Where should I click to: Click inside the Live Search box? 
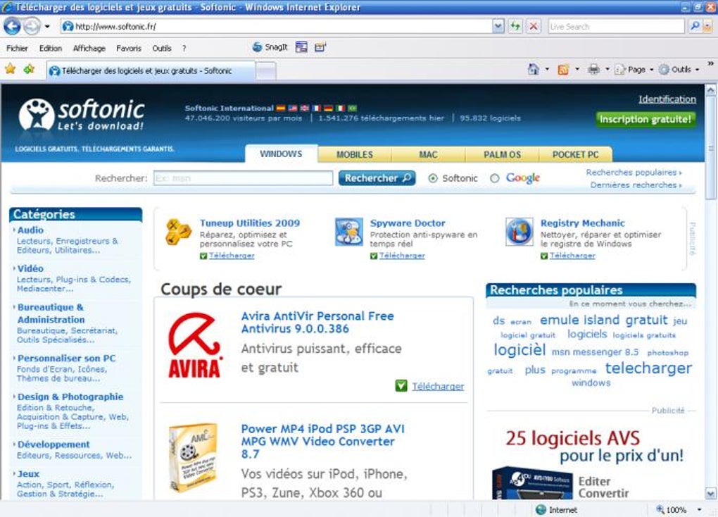[617, 27]
